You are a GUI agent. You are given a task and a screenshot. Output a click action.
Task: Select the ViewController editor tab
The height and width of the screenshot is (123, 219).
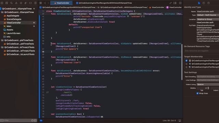pyautogui.click(x=62, y=3)
